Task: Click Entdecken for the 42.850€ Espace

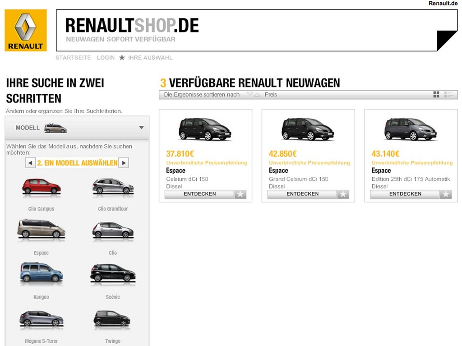Action: point(303,194)
